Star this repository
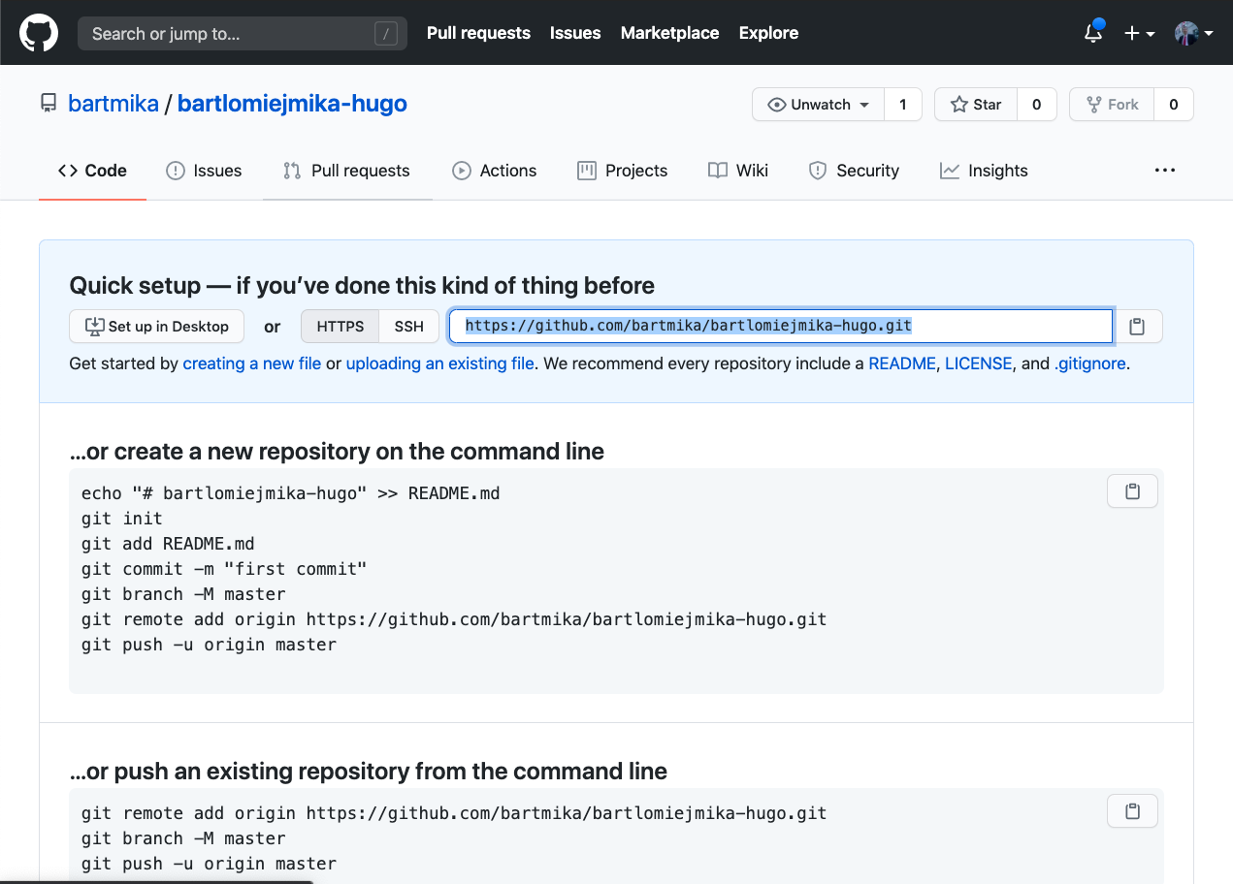The width and height of the screenshot is (1233, 884). click(x=976, y=105)
